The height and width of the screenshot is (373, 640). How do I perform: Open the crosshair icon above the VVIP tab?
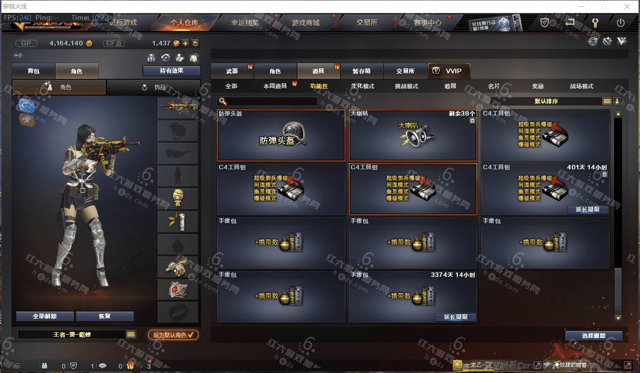(593, 42)
